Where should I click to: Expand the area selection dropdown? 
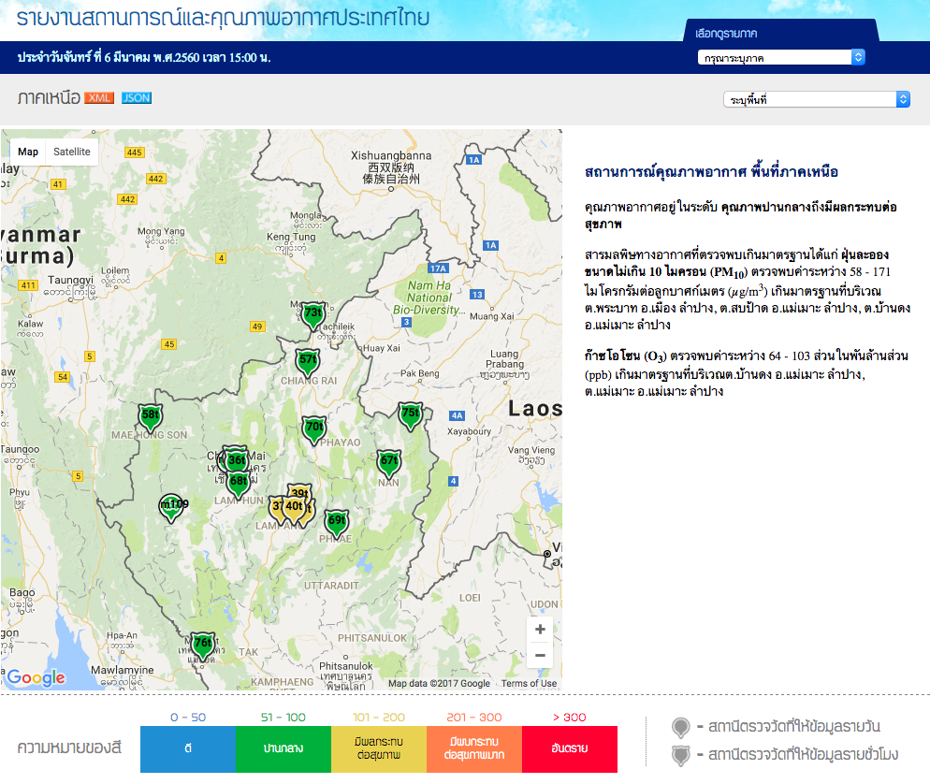[816, 99]
